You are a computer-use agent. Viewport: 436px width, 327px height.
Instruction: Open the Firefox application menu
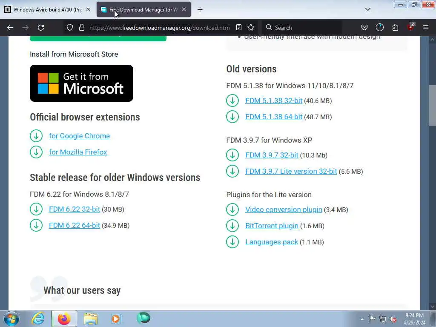[x=426, y=28]
